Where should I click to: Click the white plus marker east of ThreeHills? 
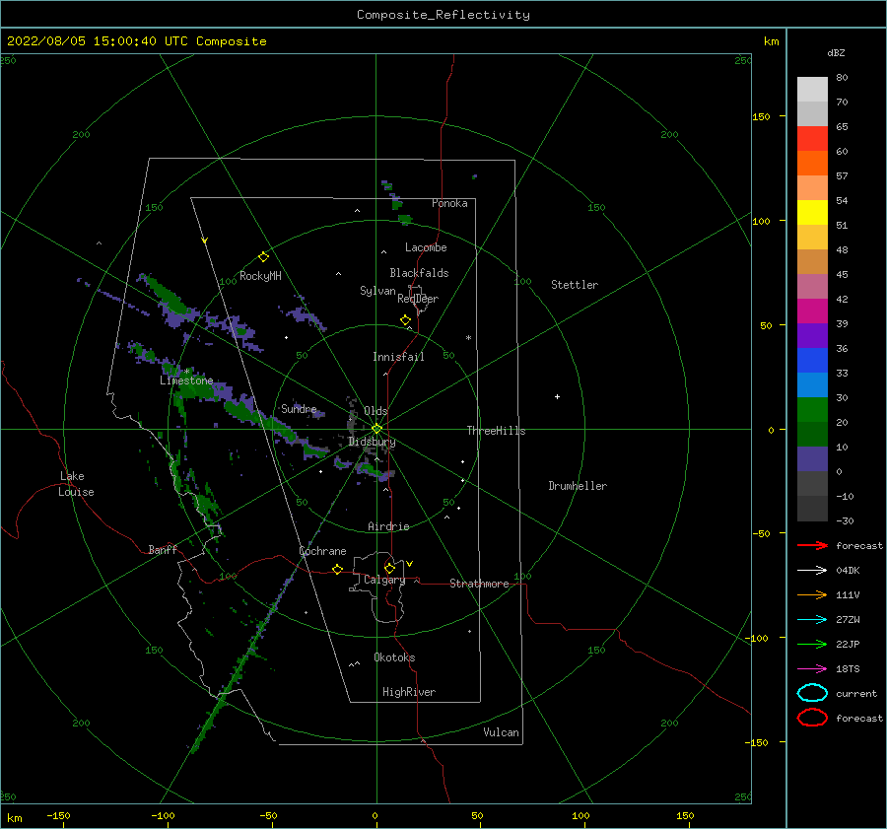[x=557, y=396]
